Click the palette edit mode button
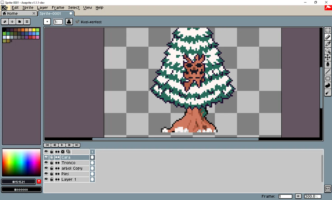Image resolution: width=332 pixels, height=200 pixels. click(5, 22)
